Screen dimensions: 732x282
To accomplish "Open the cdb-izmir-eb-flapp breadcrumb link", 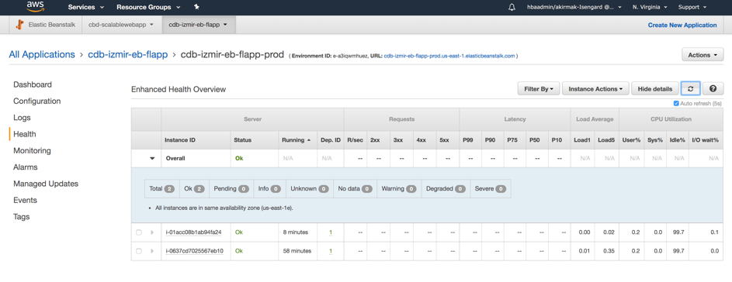I will tap(128, 54).
